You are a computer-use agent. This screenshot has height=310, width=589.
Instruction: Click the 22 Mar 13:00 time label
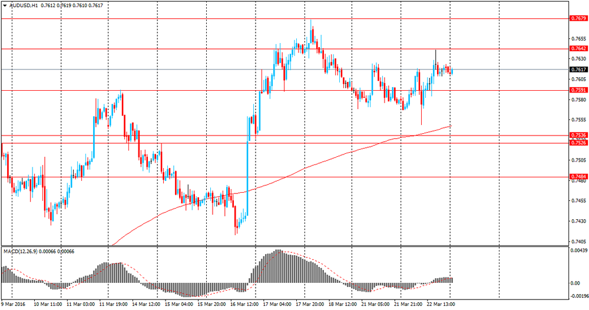coord(441,304)
